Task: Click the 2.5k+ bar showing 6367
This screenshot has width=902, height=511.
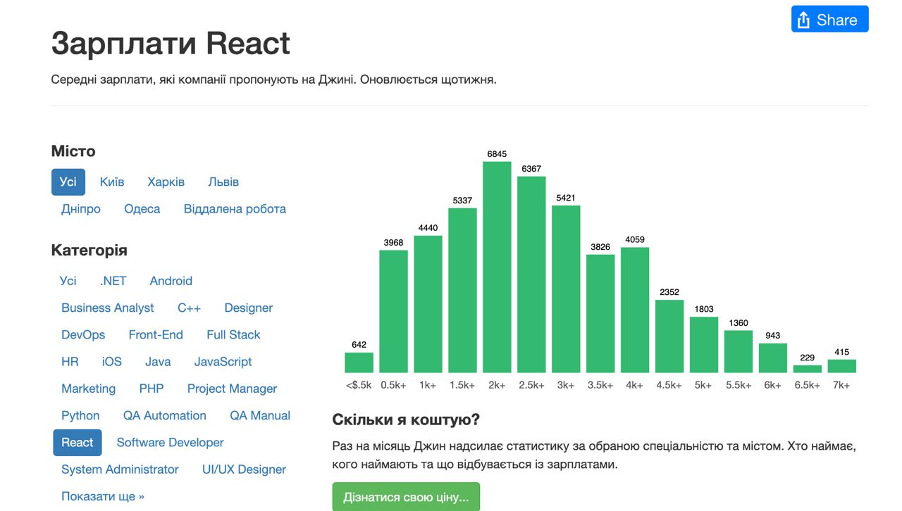Action: click(531, 275)
